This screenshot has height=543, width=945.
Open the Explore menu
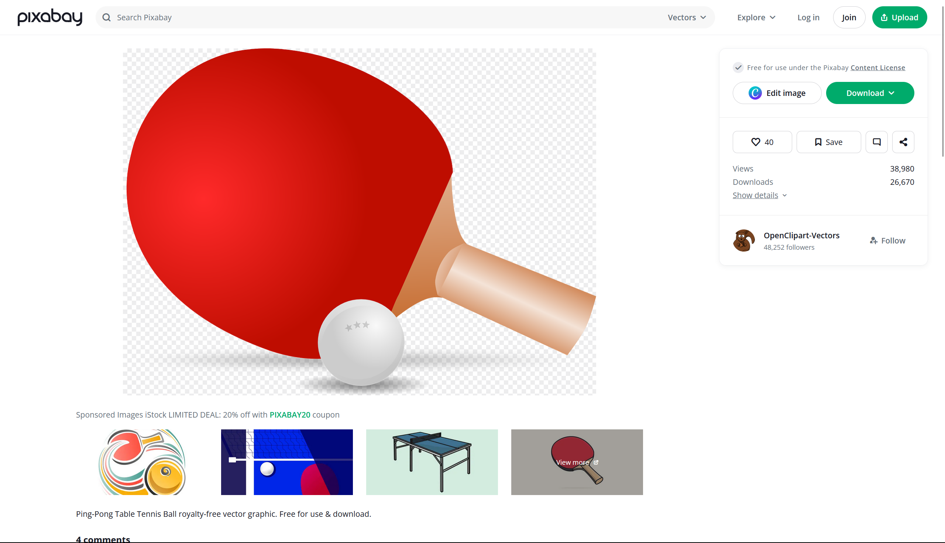[756, 18]
